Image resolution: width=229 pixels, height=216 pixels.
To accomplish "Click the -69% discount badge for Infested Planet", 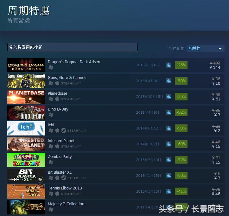I will coord(181,144).
